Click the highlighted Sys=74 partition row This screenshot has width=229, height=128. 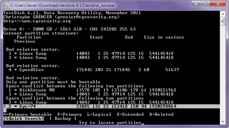tap(112, 106)
